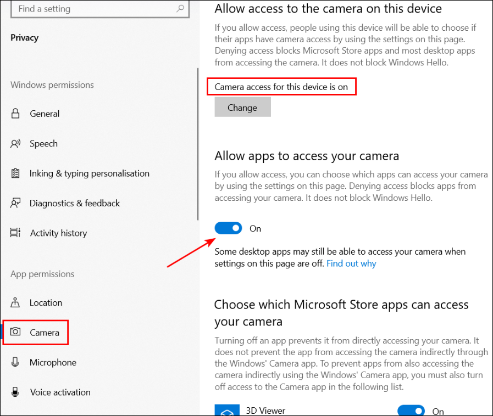Select the Inking & typing personalisation icon
493x416 pixels.
(15, 173)
